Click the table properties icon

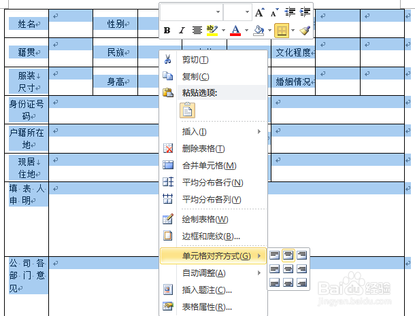click(168, 306)
